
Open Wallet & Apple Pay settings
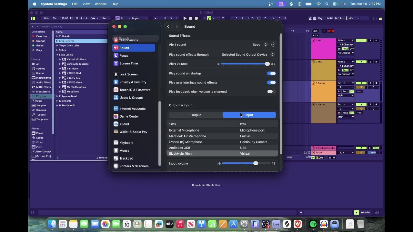pyautogui.click(x=134, y=132)
